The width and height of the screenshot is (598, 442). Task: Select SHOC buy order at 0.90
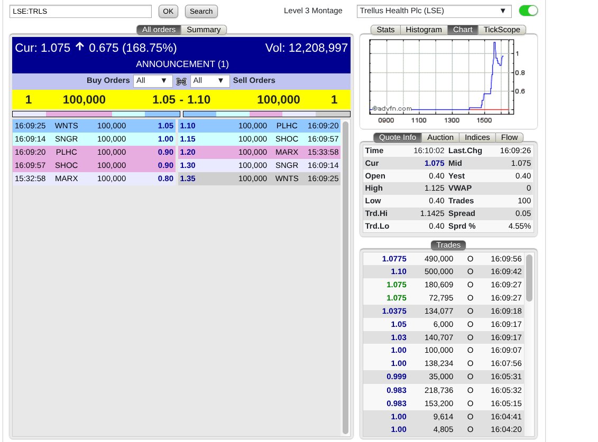(94, 165)
